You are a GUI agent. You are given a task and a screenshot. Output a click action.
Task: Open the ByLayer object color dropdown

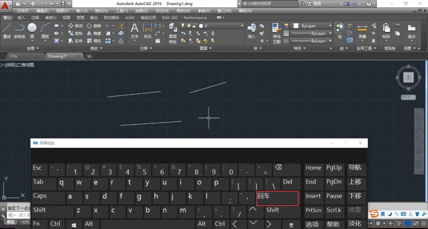[312, 26]
